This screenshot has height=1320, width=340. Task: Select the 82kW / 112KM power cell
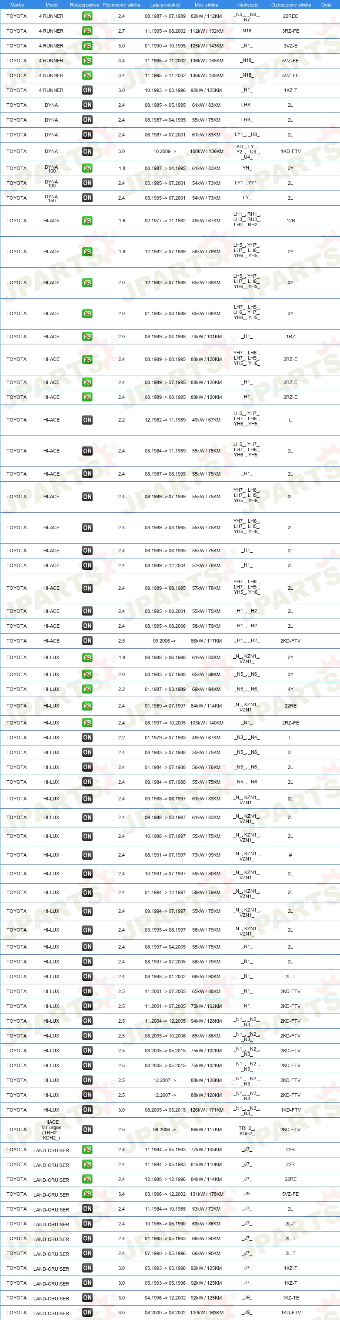pos(207,17)
